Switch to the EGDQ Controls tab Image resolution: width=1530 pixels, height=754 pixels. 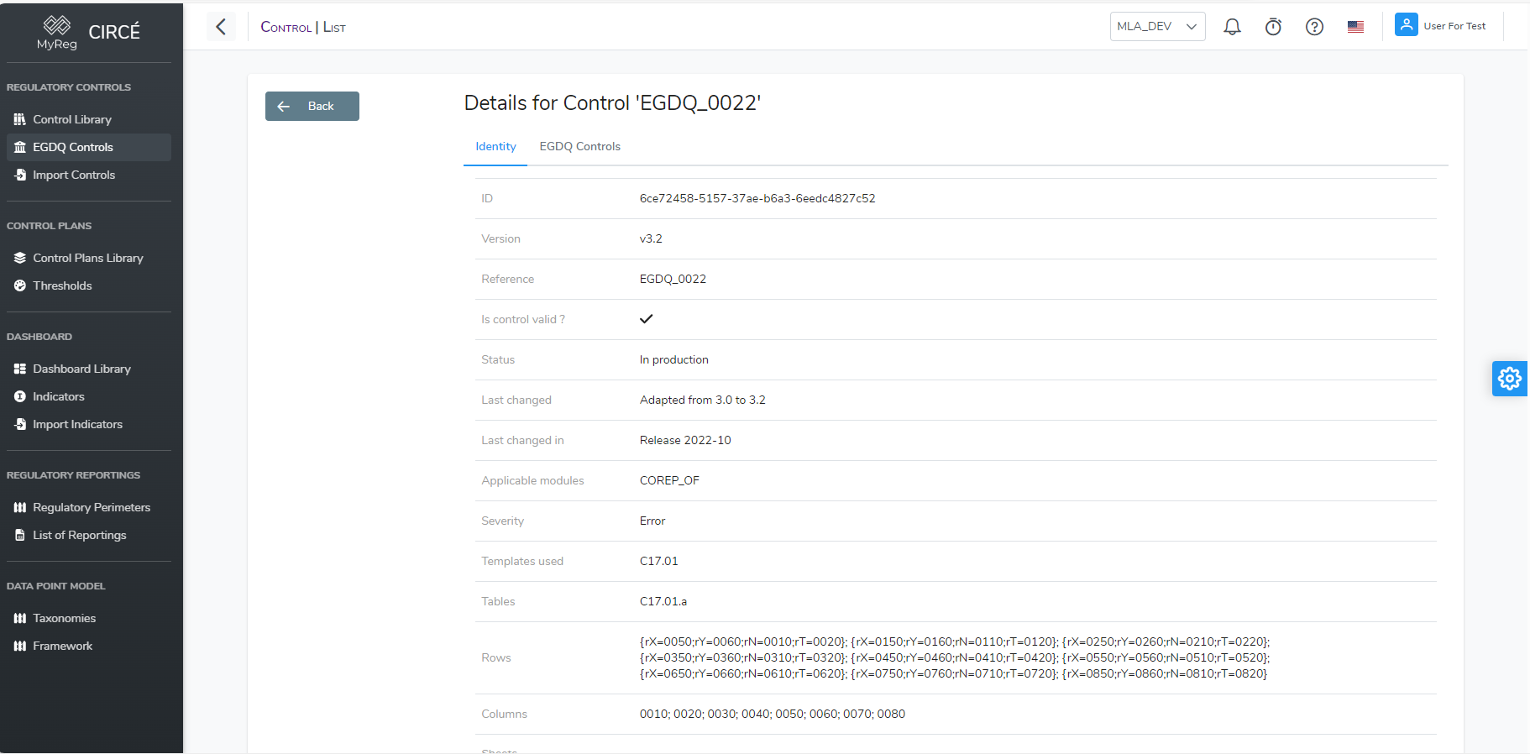(x=579, y=147)
